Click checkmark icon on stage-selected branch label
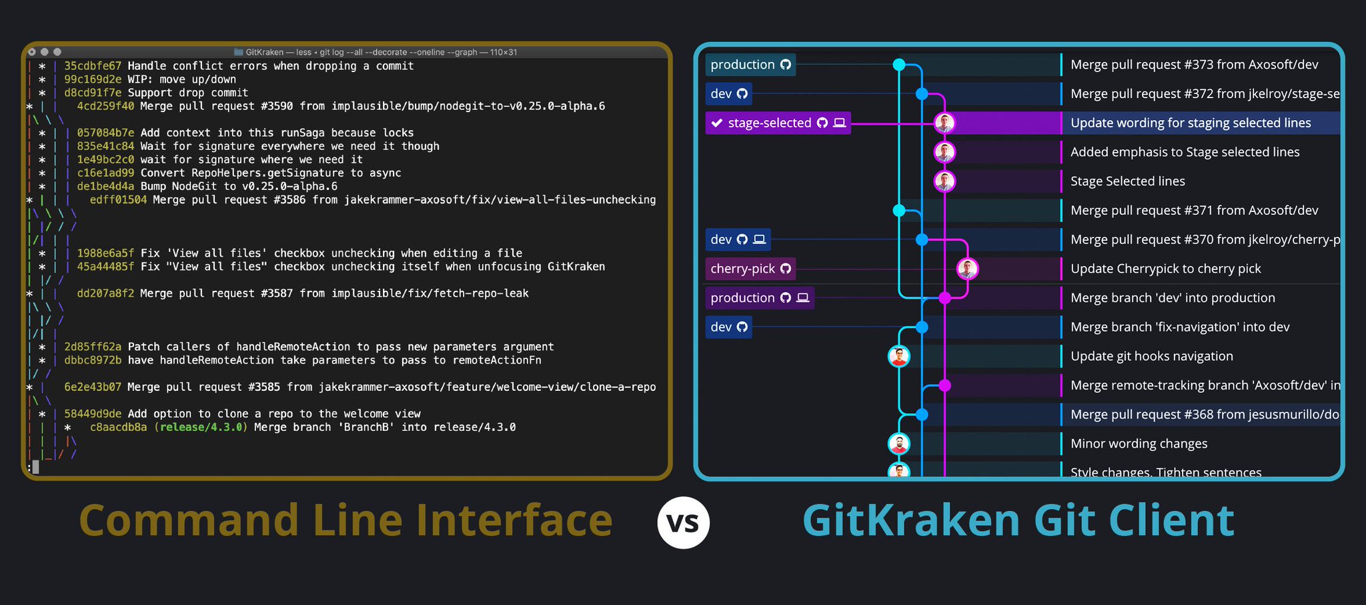 717,123
